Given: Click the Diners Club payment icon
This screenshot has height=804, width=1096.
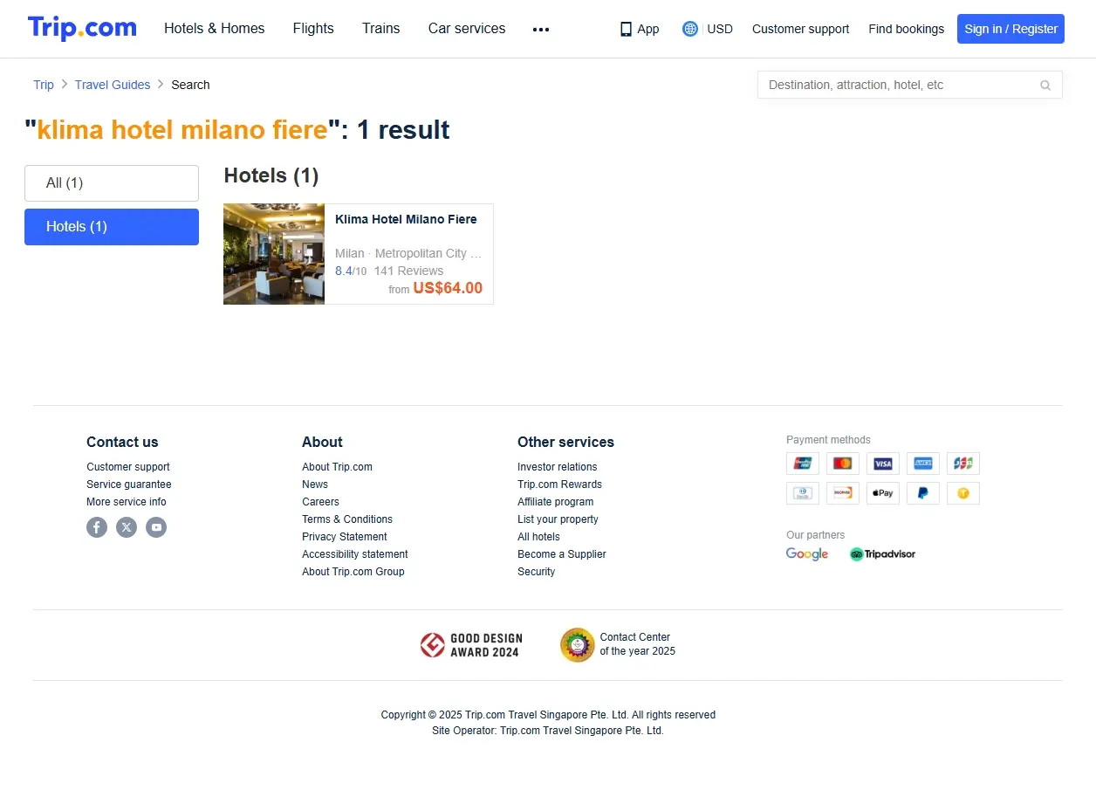Looking at the screenshot, I should point(803,493).
